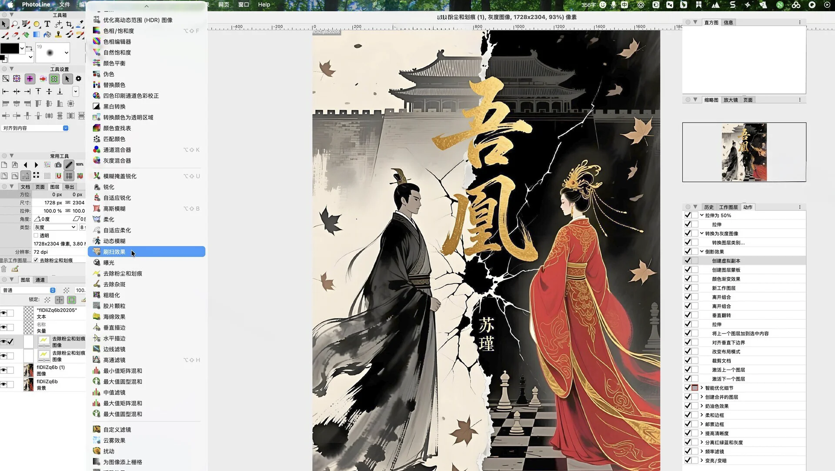Pick the Zoom magnifier tool
This screenshot has width=835, height=471.
click(x=15, y=24)
